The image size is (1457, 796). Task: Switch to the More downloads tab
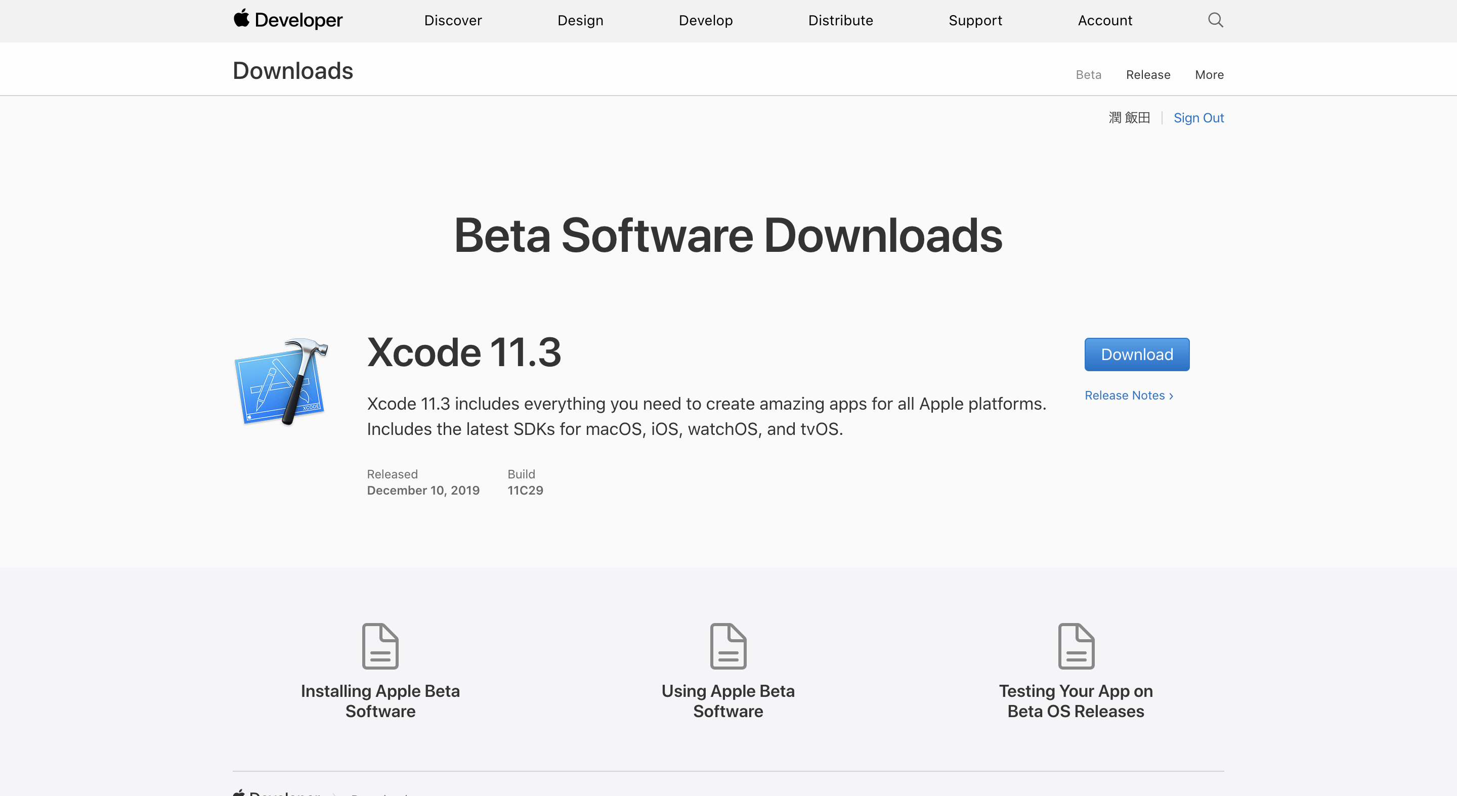click(x=1209, y=75)
